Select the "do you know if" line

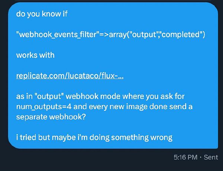tap(42, 14)
